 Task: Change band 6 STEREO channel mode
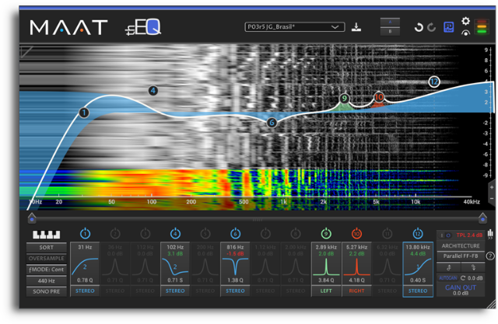pyautogui.click(x=235, y=291)
